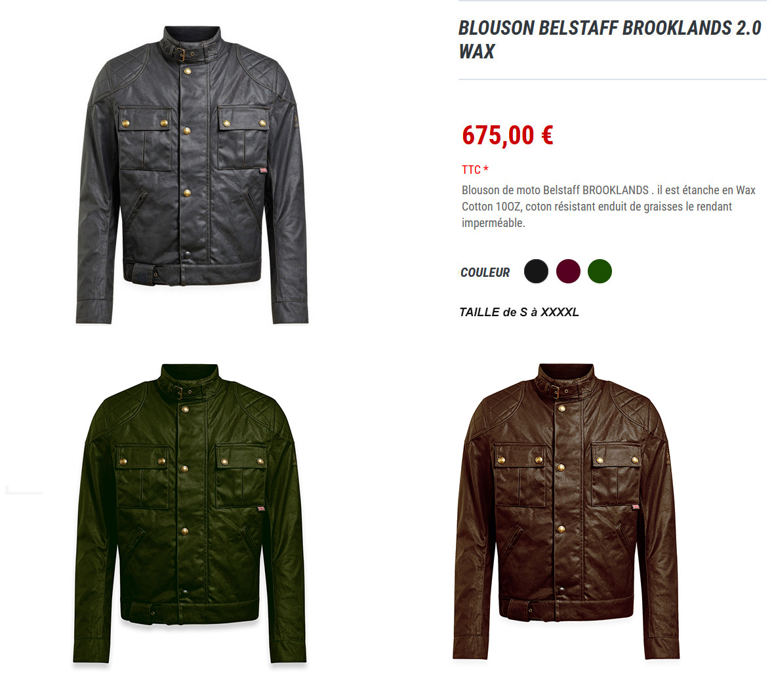The image size is (774, 675).
Task: Open the black Brooklands jacket image
Action: coord(192,174)
